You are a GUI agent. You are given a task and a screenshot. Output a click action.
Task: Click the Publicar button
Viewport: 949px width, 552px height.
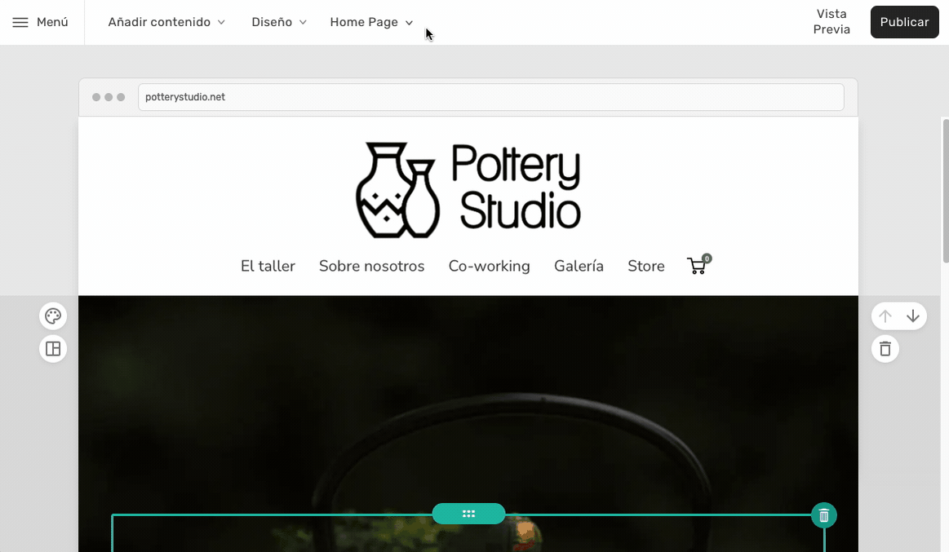pos(904,22)
